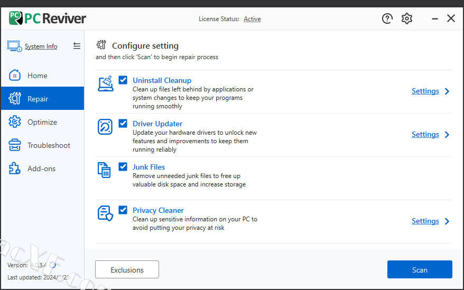Click the Driver Updater refresh icon
The image size is (464, 290).
[105, 127]
